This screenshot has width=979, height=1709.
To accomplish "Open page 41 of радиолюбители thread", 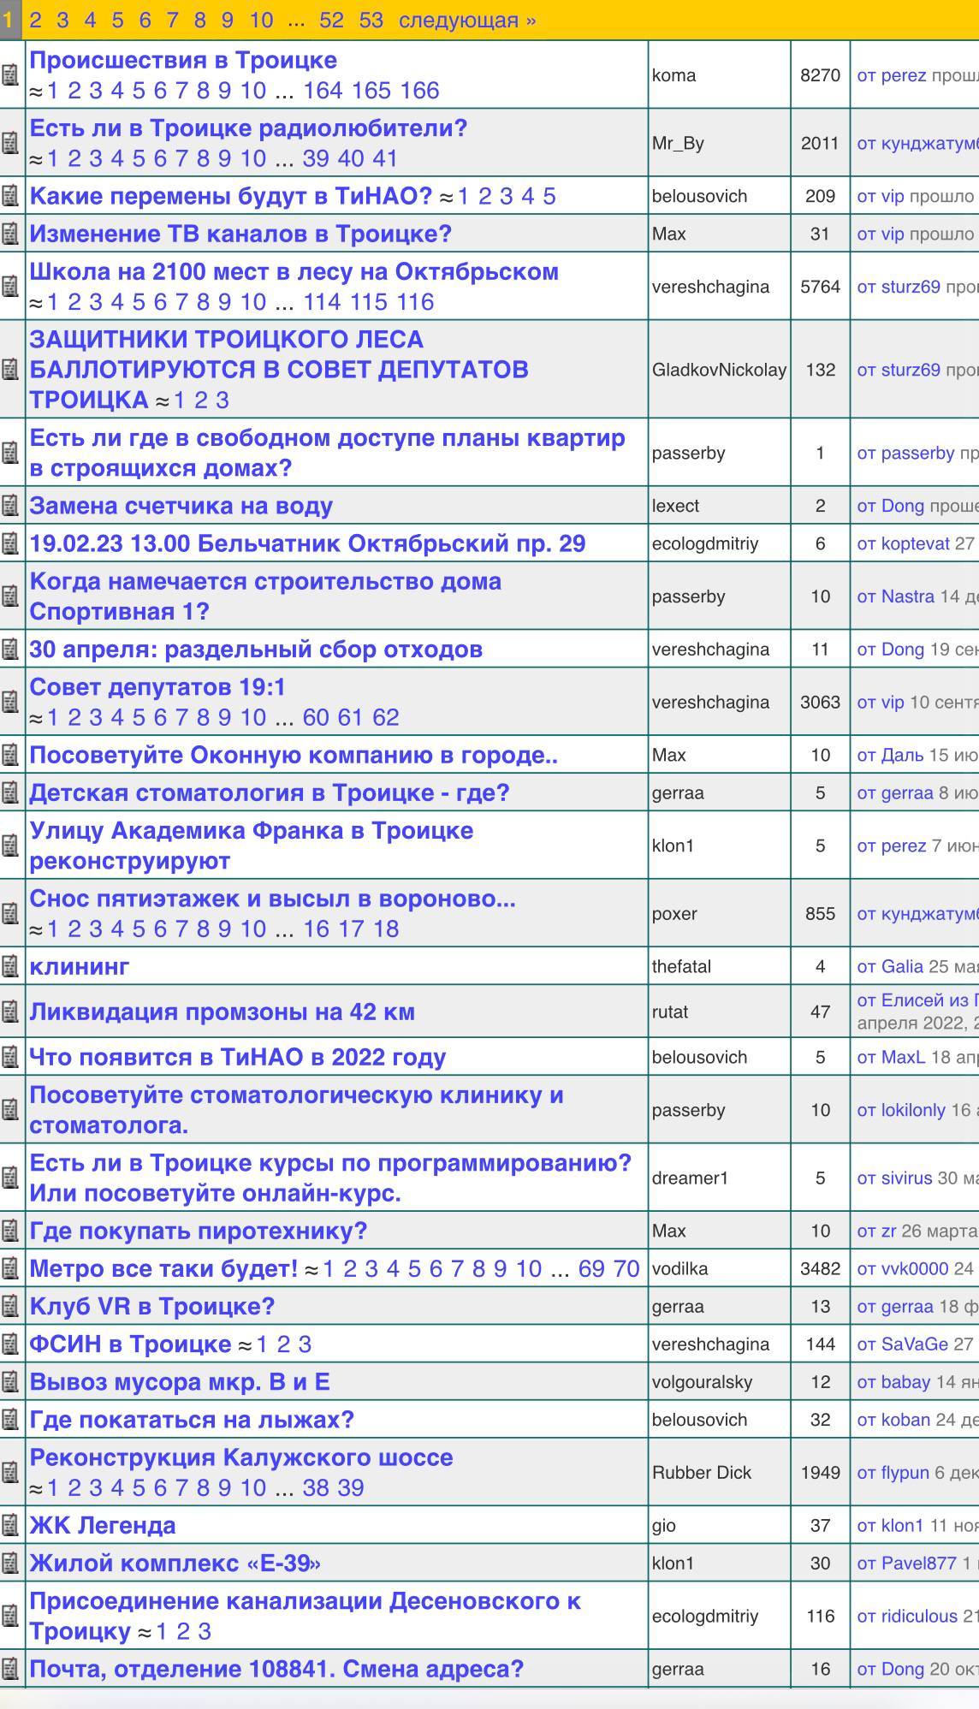I will click(385, 158).
